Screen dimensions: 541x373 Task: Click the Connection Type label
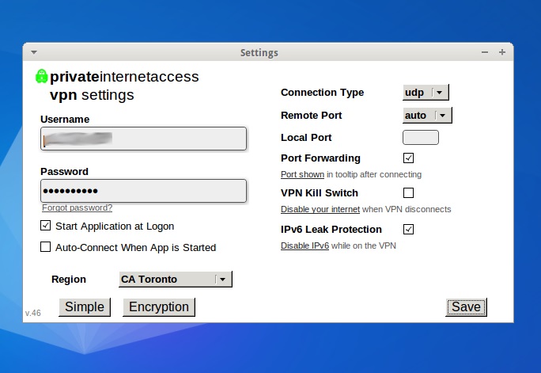pos(322,93)
